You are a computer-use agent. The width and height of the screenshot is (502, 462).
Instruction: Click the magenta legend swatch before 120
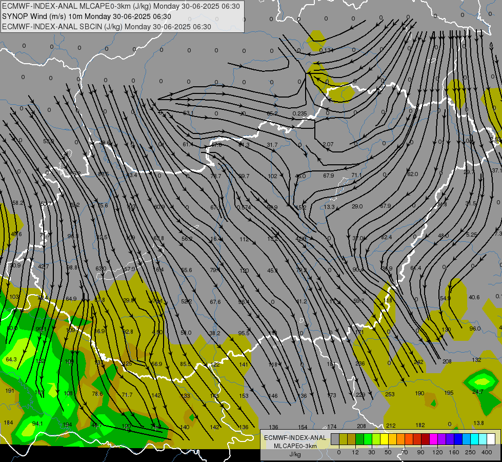[433, 439]
